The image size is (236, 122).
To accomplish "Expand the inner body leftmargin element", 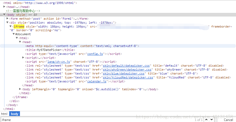I will [x=20, y=89].
